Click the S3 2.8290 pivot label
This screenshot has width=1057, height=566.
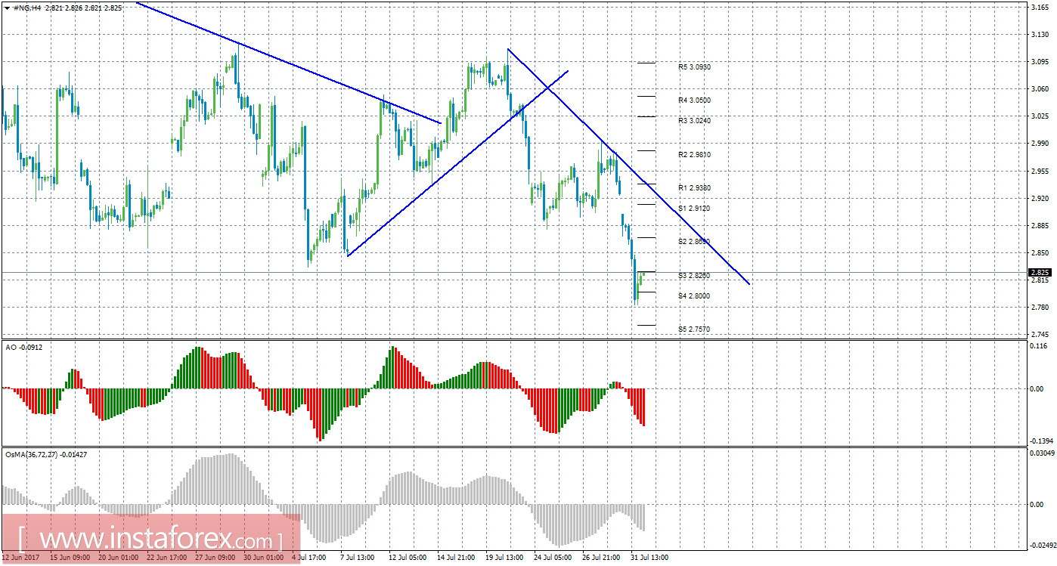tap(694, 276)
